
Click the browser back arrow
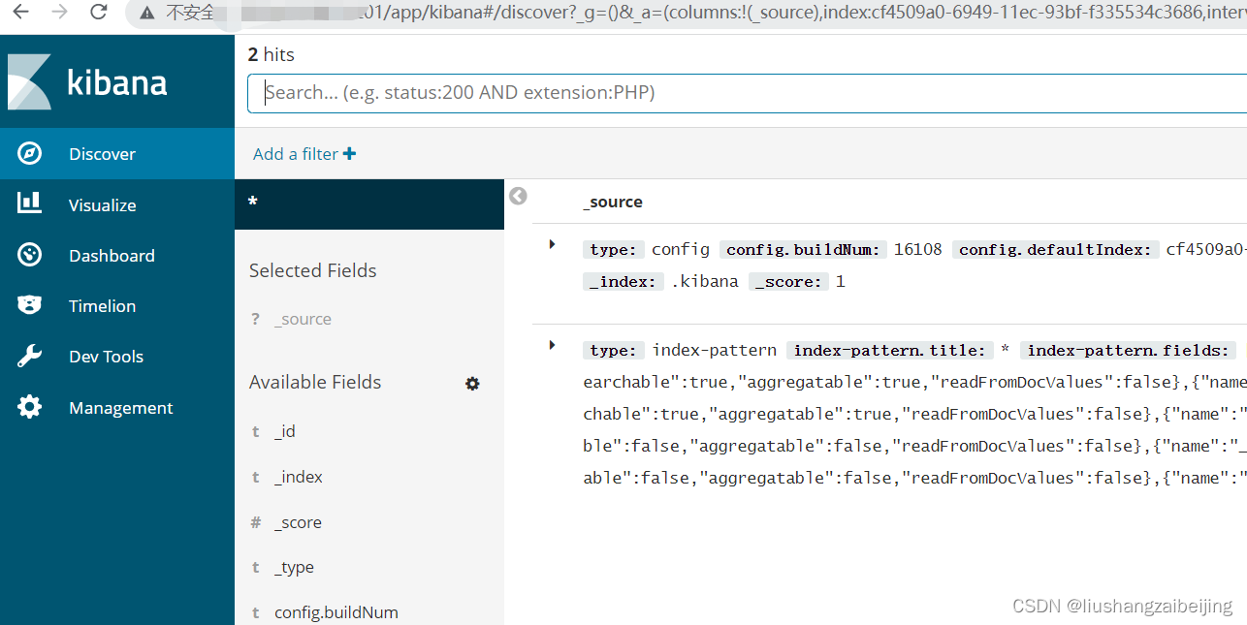(21, 13)
